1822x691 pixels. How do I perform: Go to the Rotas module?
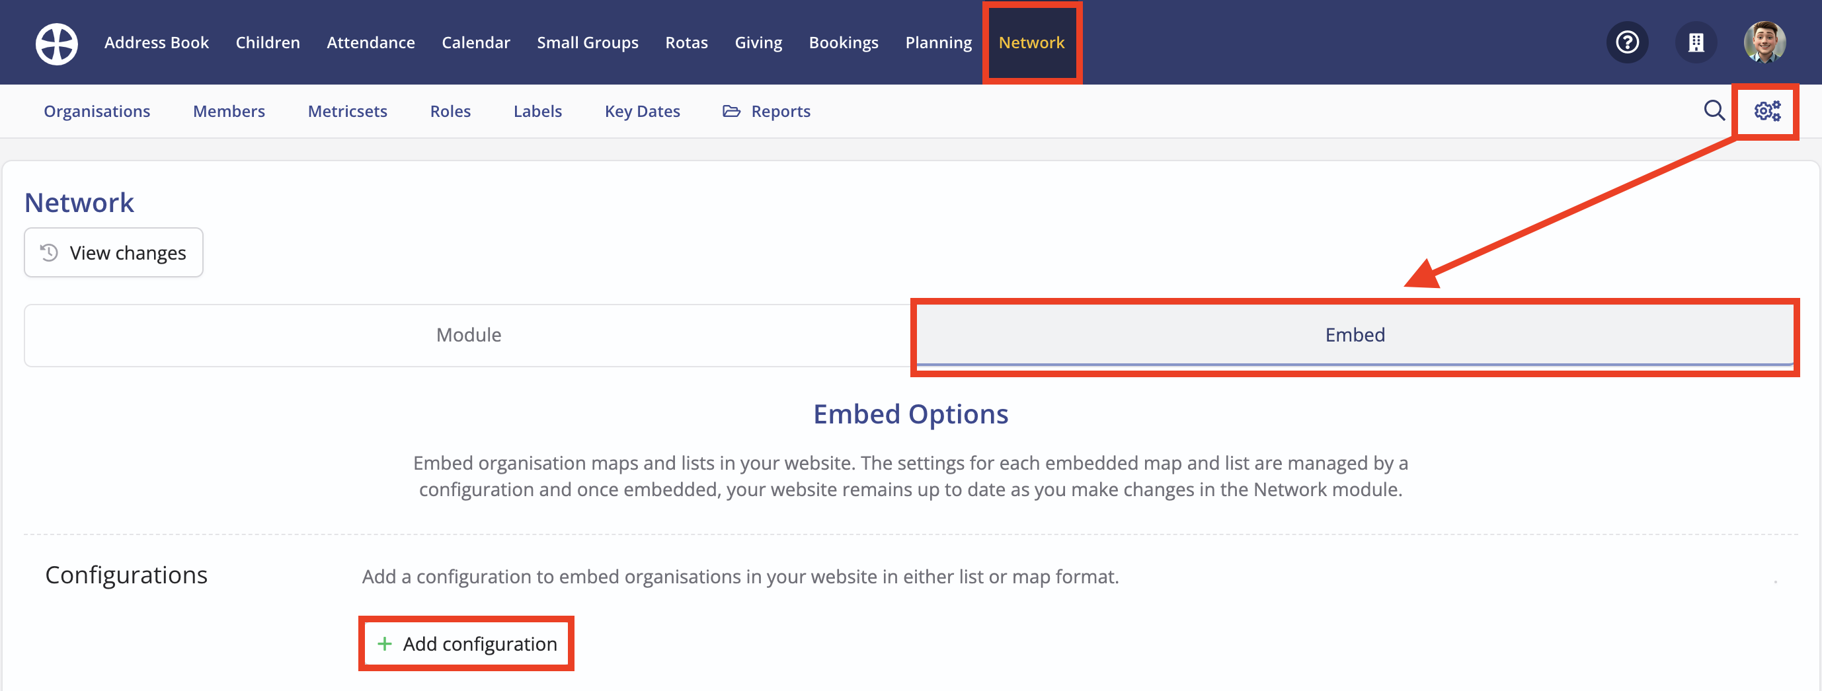pyautogui.click(x=686, y=42)
